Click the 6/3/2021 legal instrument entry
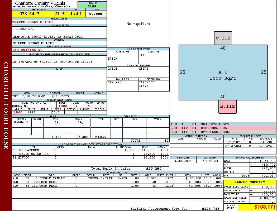Viewport: 277px width, 211px height. click(x=250, y=142)
